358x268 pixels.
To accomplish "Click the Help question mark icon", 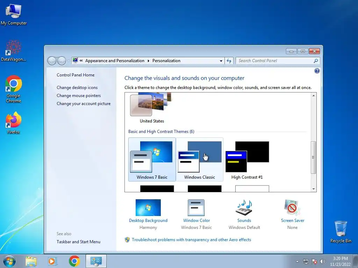I will 317,71.
